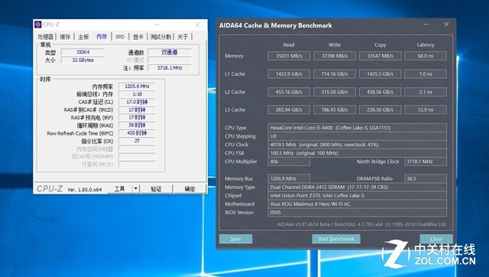This screenshot has width=489, height=277.
Task: Click L3 Cache Latency 12.9 ns cell
Action: (426, 109)
